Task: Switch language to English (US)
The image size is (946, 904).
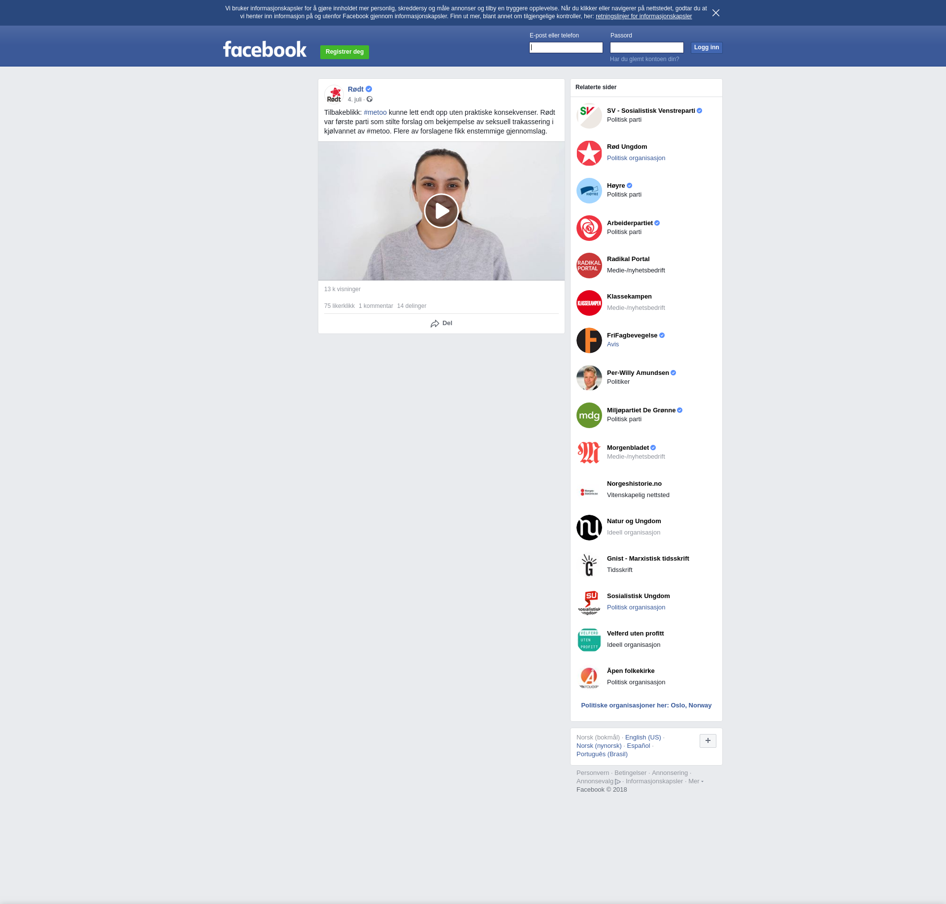Action: 643,737
